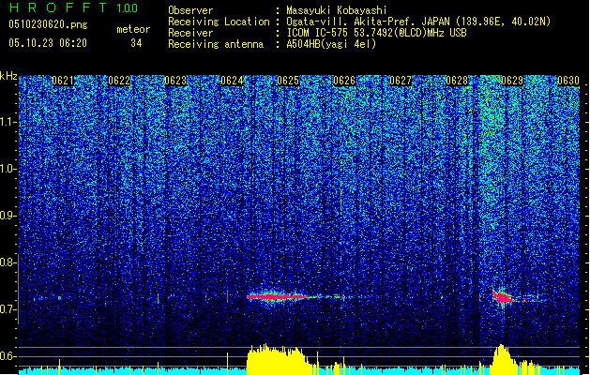Viewport: 590px width, 375px height.
Task: Click the 0.8 kHz axis tick label
Action: (x=8, y=262)
